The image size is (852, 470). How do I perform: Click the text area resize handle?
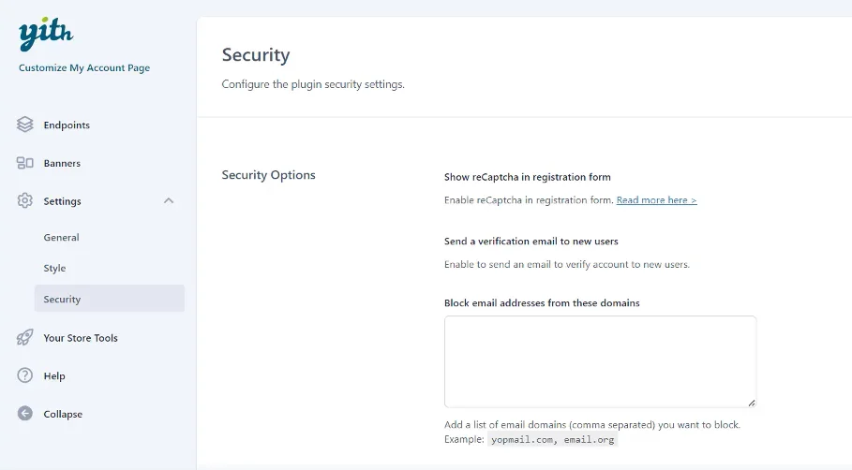tap(751, 403)
